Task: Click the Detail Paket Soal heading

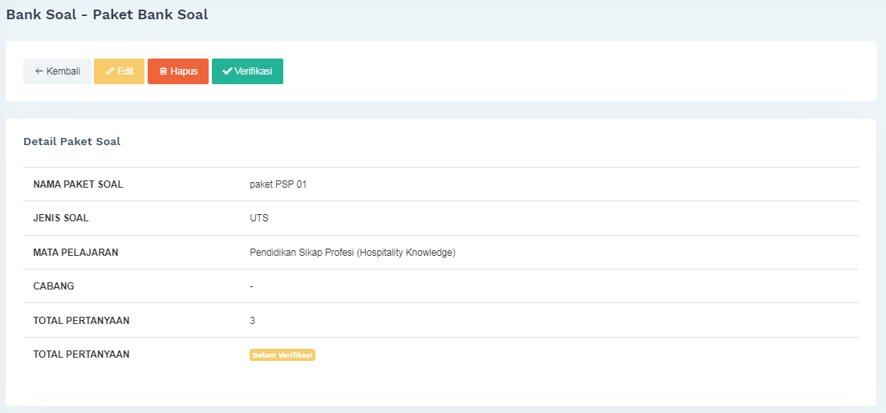Action: click(71, 141)
